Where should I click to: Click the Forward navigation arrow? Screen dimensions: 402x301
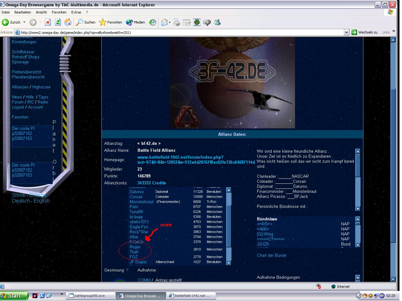click(33, 22)
